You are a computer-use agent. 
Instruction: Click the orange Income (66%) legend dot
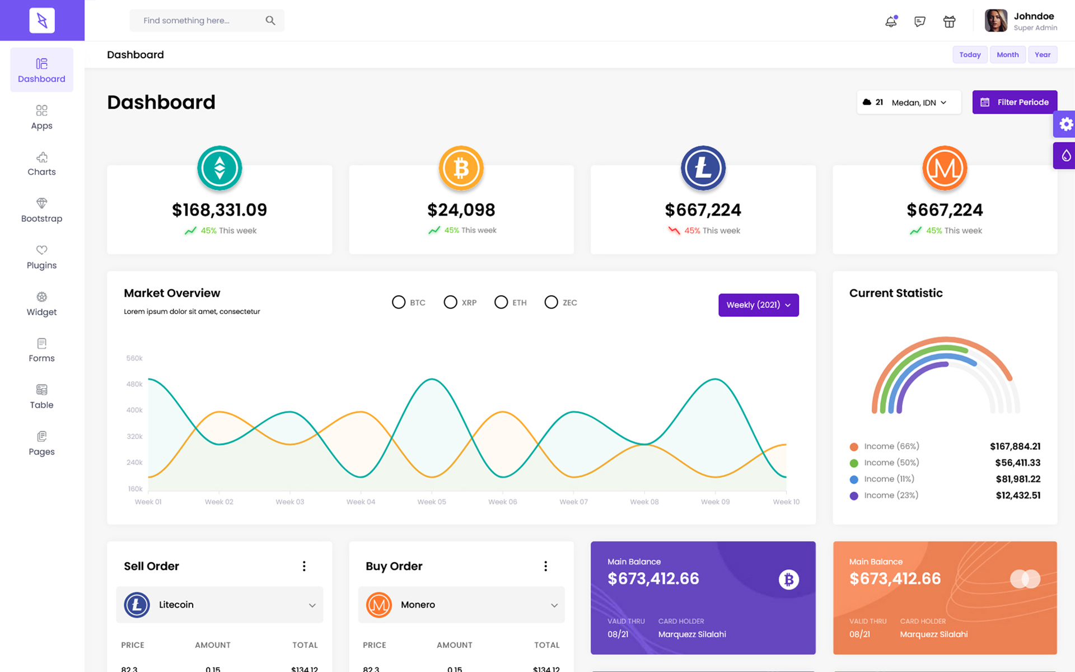[x=854, y=447]
